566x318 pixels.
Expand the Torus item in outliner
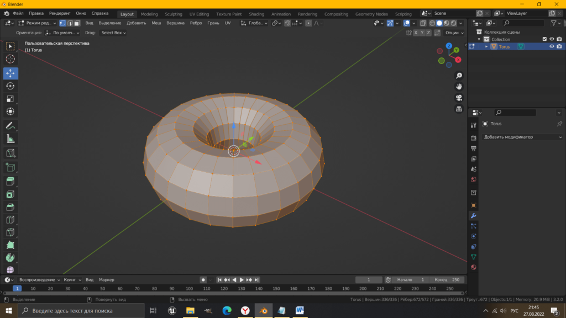point(486,47)
